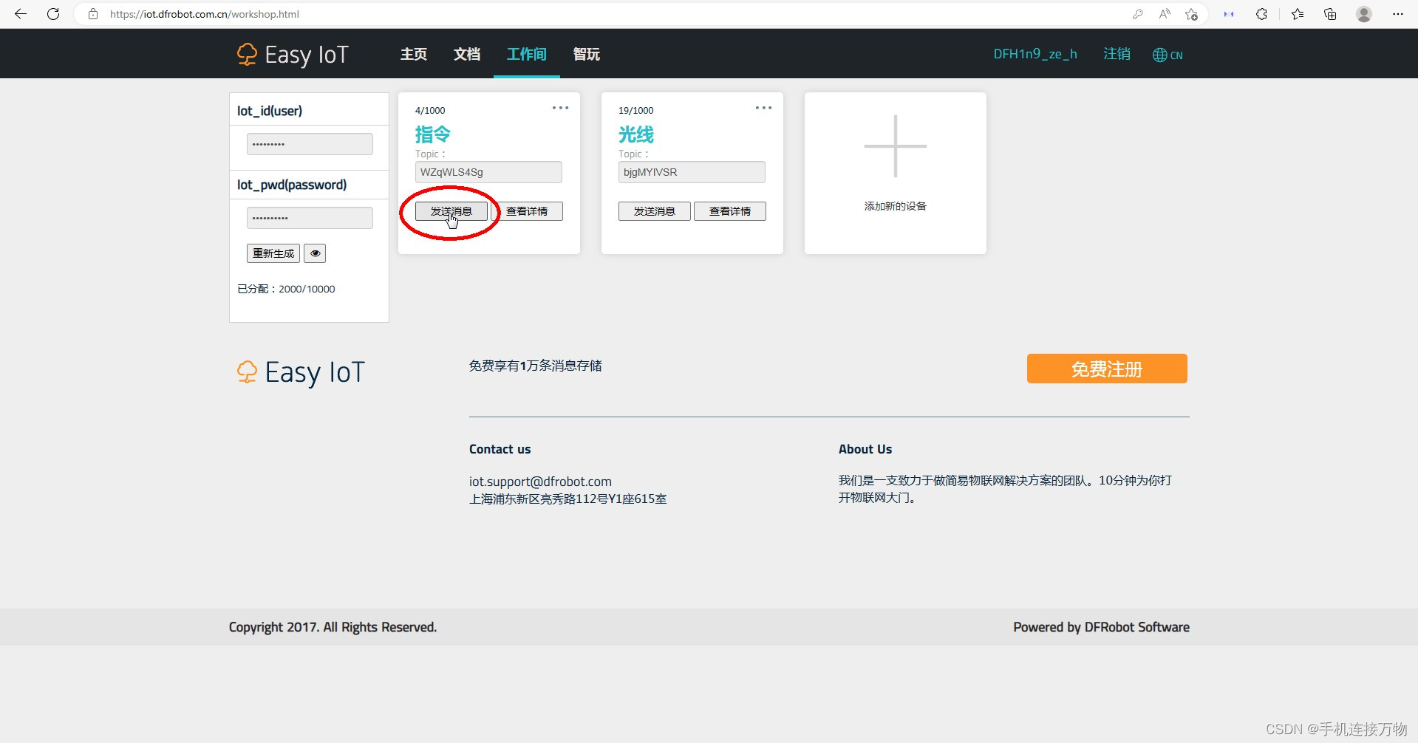Select 工作间 workshop tab
The height and width of the screenshot is (743, 1418).
[527, 54]
